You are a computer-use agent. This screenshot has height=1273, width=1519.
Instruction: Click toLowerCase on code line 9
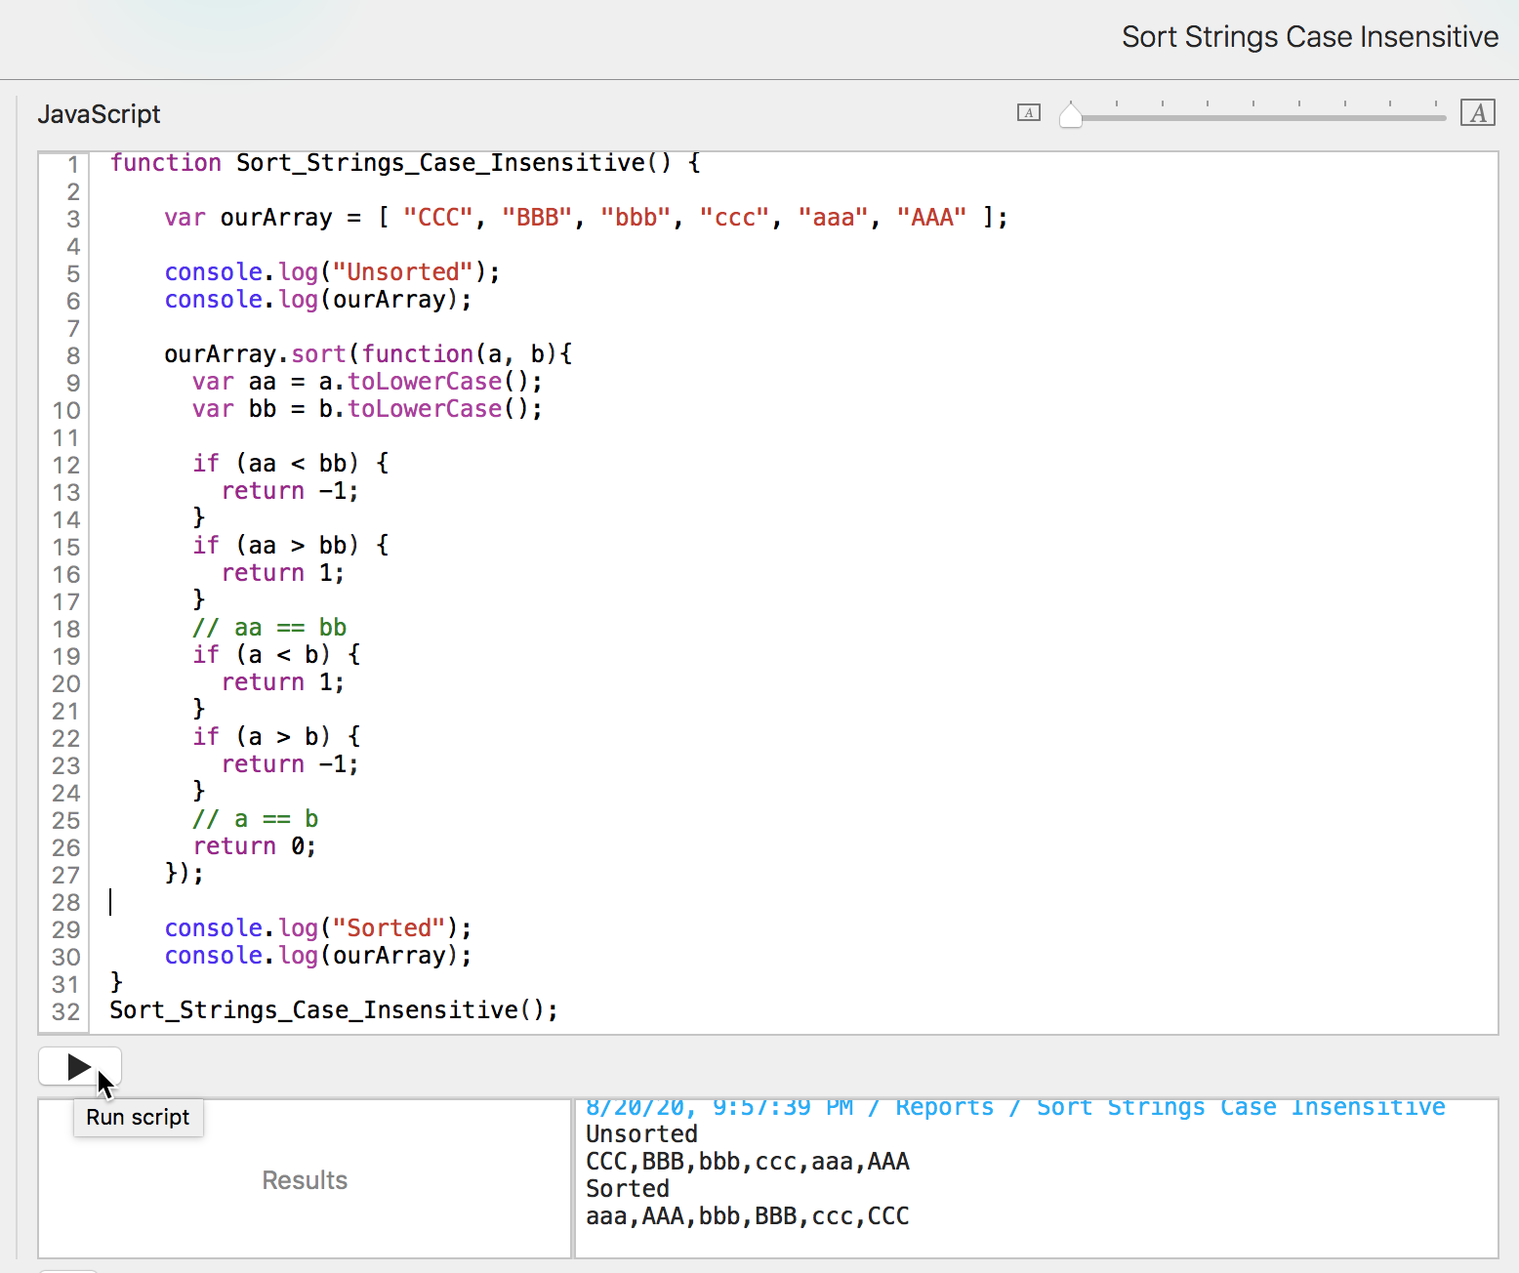pyautogui.click(x=425, y=382)
